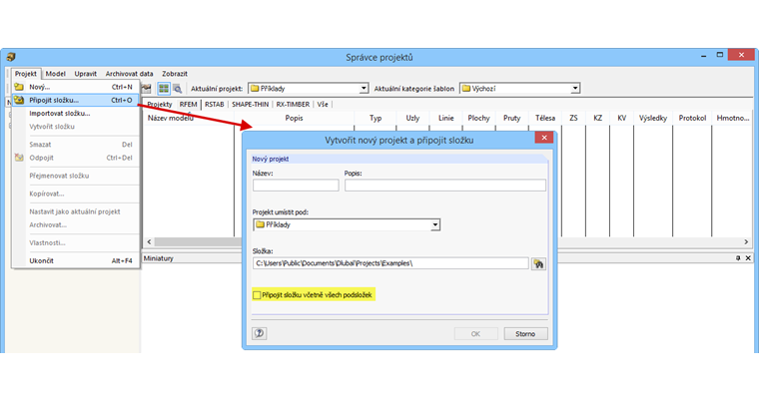Screen dimensions: 759x402
Task: Open the Zobrazit menu
Action: point(175,74)
